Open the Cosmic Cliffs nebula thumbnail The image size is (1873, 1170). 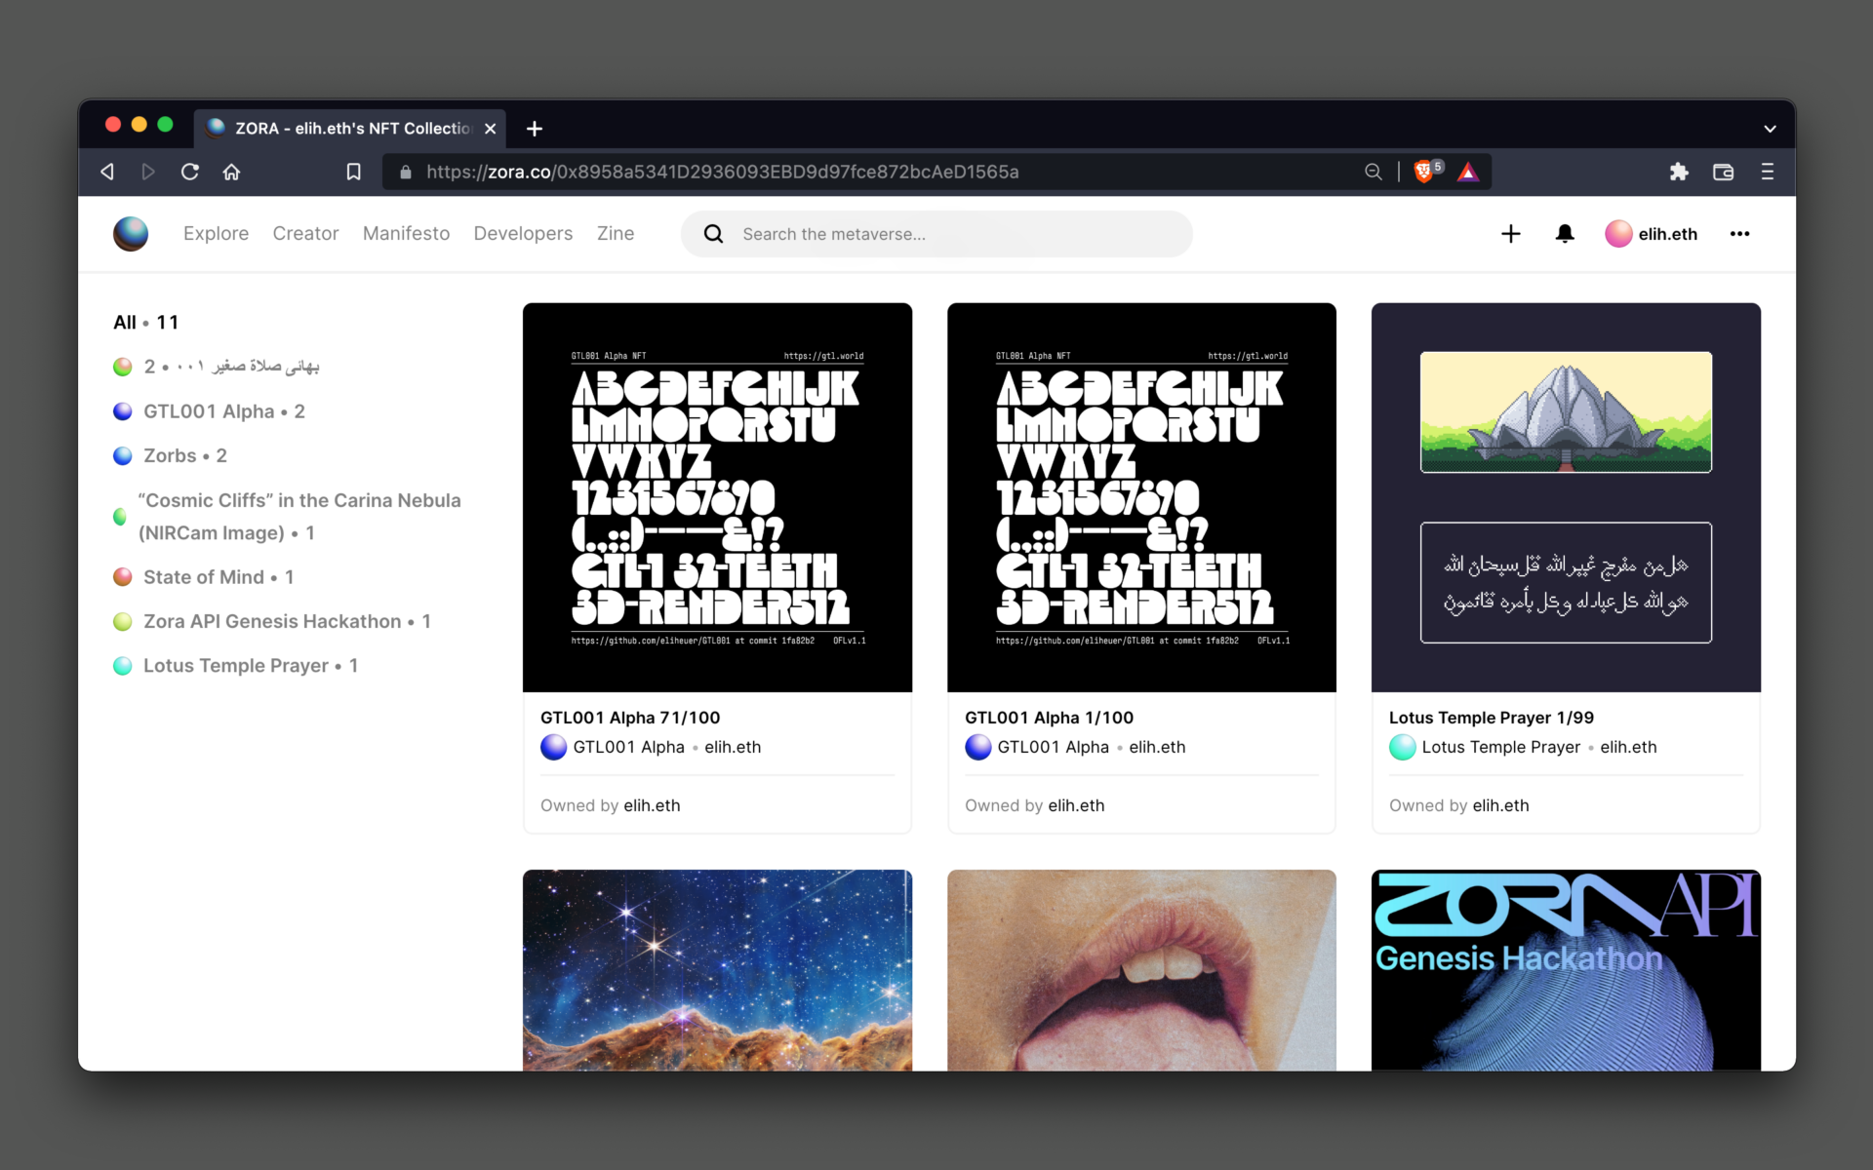(x=717, y=970)
